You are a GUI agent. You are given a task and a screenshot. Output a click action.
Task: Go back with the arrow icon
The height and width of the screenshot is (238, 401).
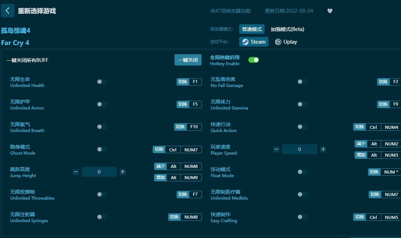(8, 11)
